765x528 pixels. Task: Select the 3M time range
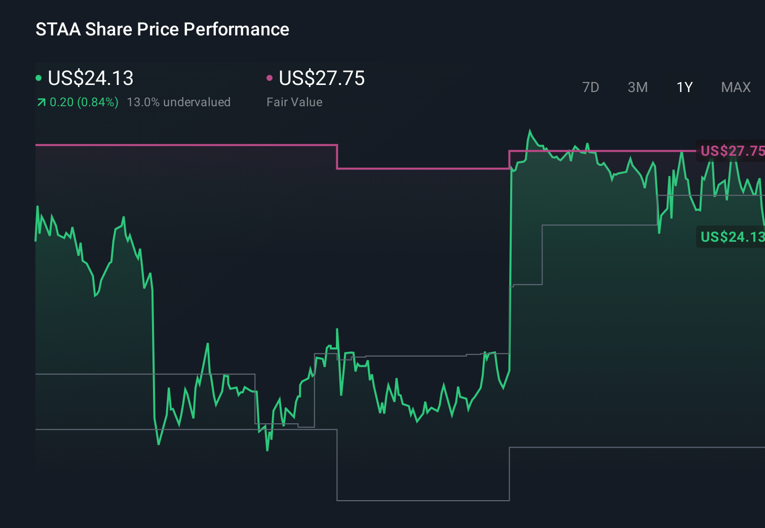[637, 87]
